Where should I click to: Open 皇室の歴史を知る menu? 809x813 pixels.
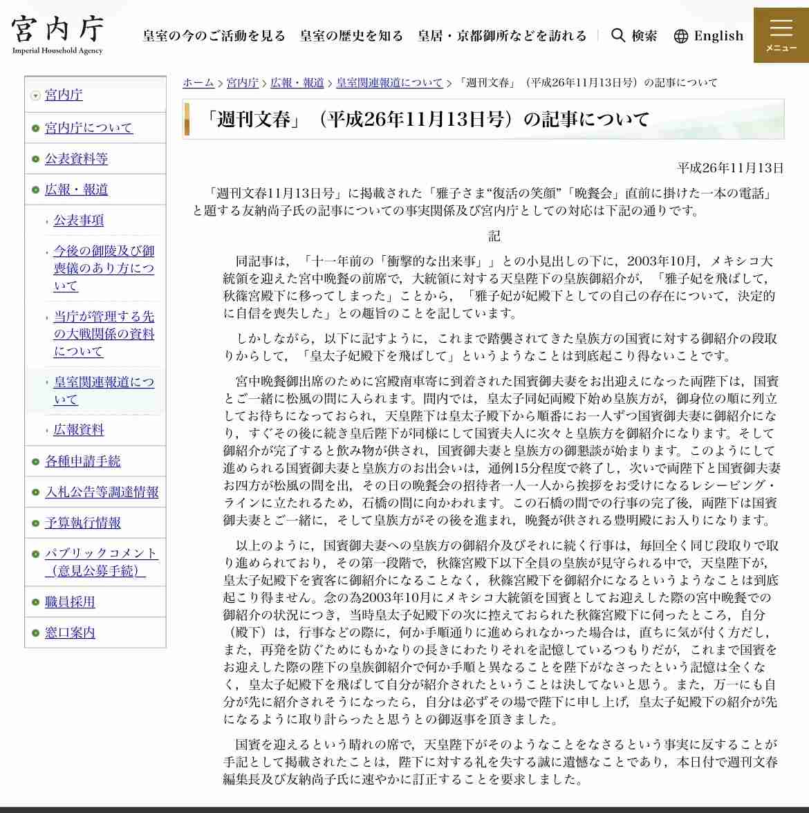pyautogui.click(x=351, y=36)
